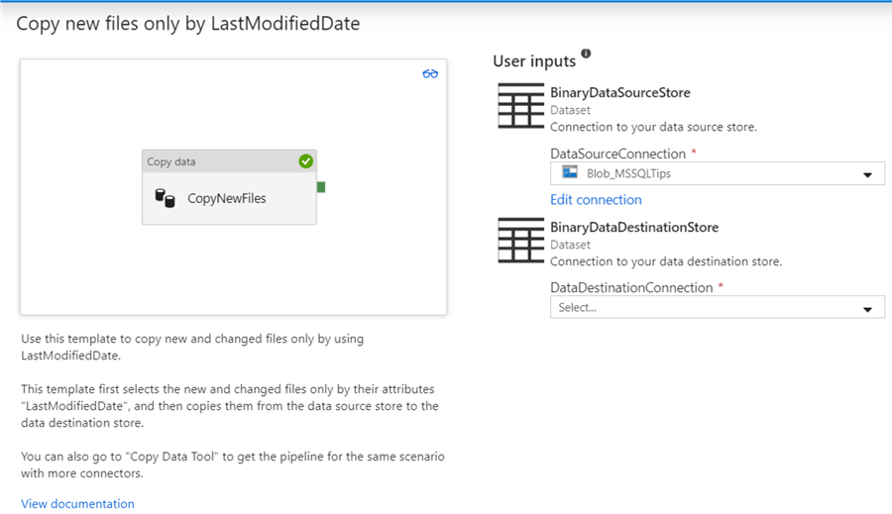Click the blob storage icon beside Blob_MSSQLTips
Image resolution: width=892 pixels, height=514 pixels.
coord(570,172)
